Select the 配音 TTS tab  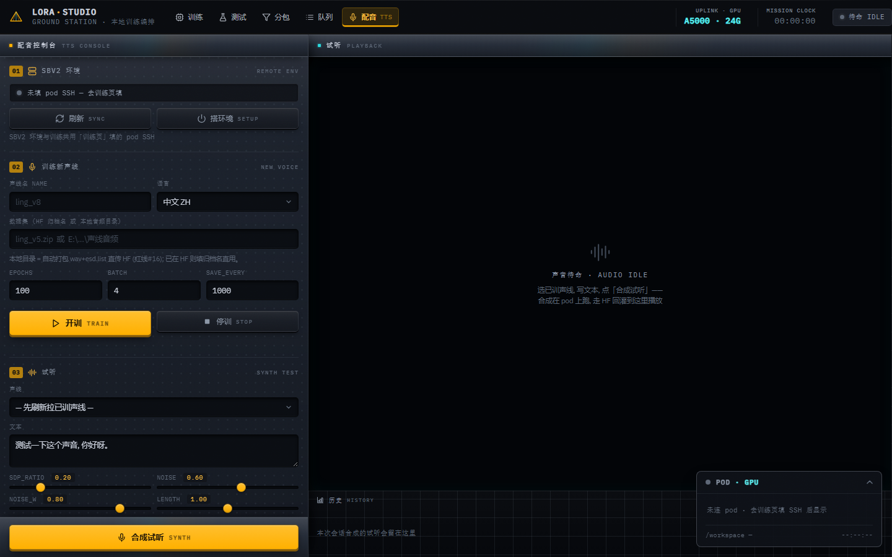pyautogui.click(x=370, y=17)
